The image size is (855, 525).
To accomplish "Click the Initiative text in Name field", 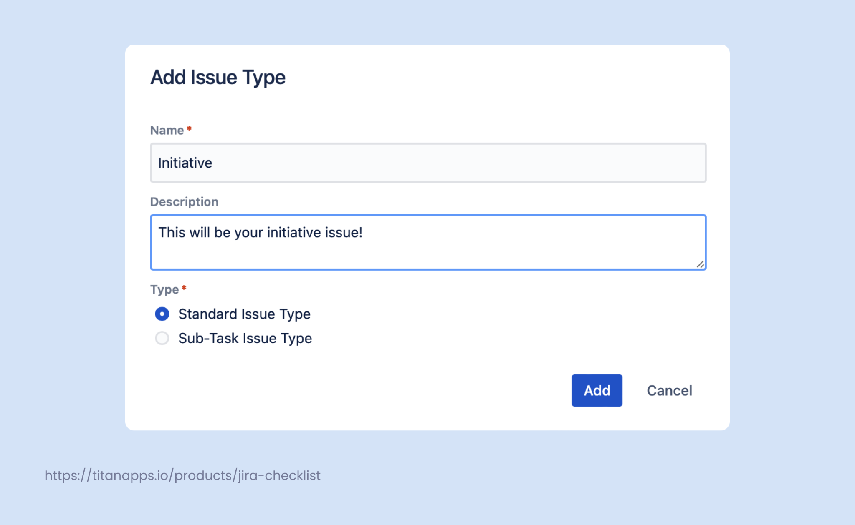I will (185, 163).
